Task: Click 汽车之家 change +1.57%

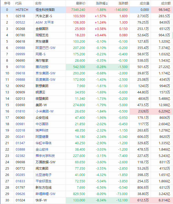Action: pyautogui.click(x=100, y=16)
